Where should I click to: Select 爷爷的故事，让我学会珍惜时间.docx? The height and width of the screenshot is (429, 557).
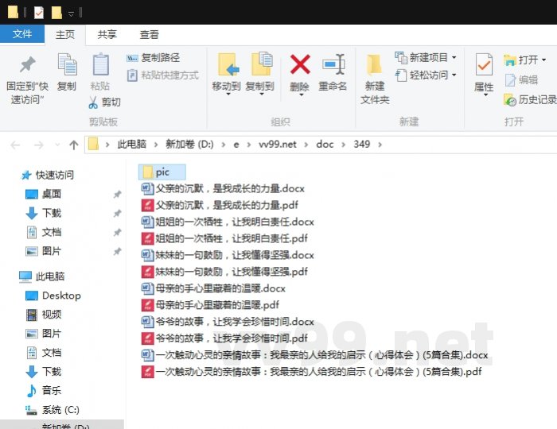pos(228,322)
